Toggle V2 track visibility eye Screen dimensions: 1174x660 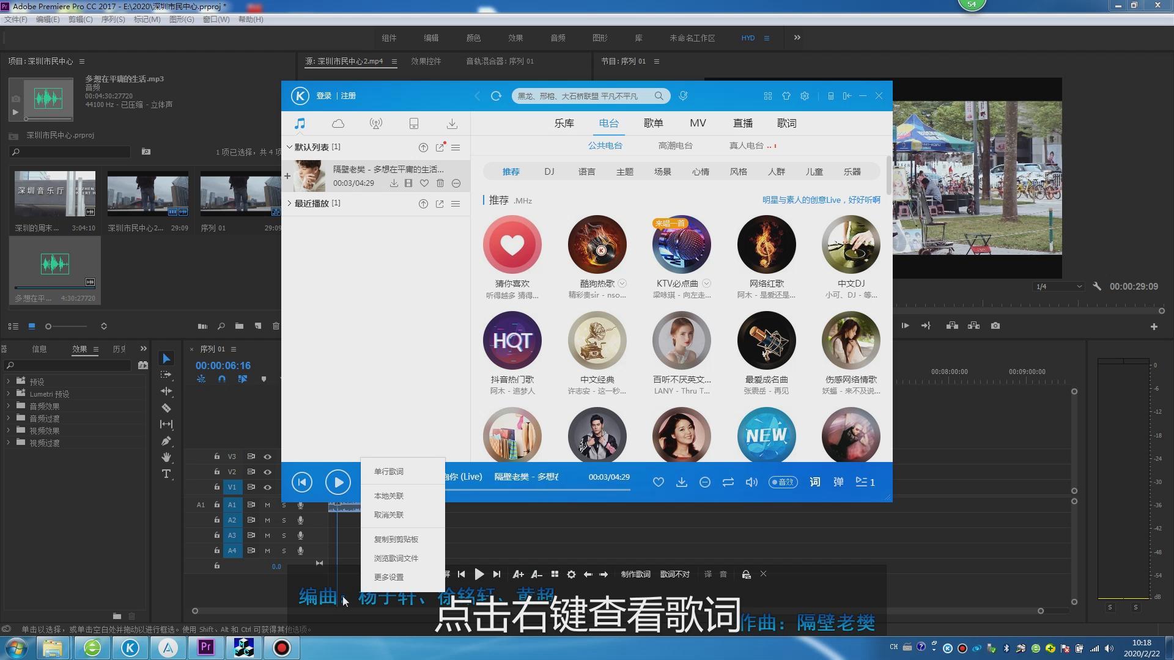coord(267,472)
